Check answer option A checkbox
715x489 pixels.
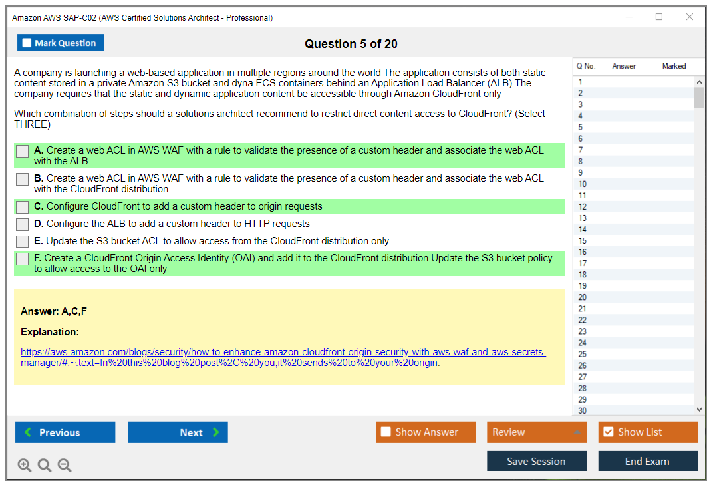tap(23, 151)
